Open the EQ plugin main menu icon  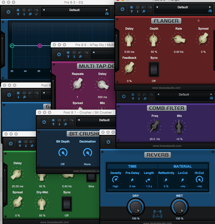pyautogui.click(x=18, y=10)
